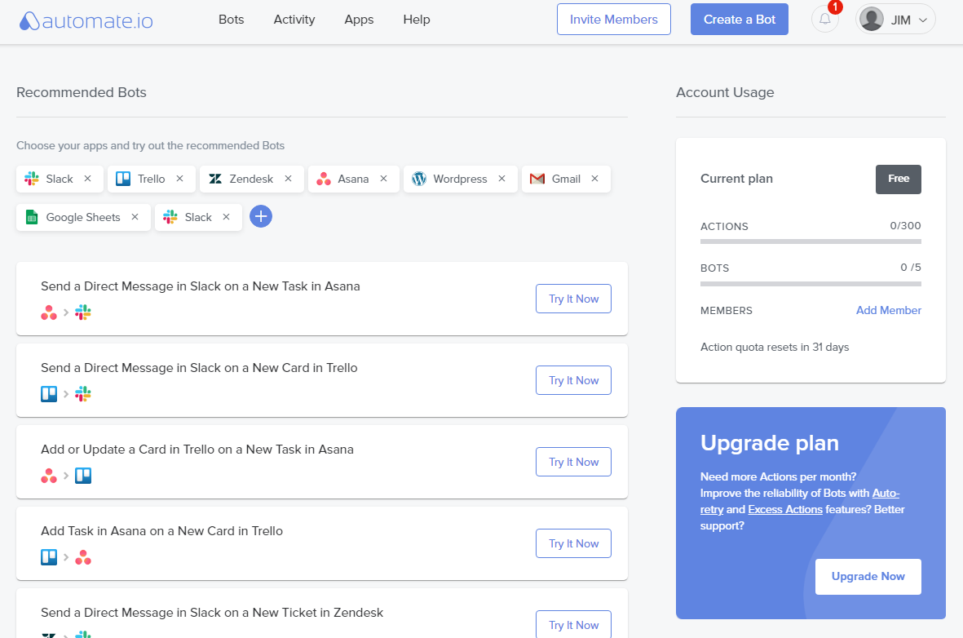Open the Apps menu

[359, 20]
